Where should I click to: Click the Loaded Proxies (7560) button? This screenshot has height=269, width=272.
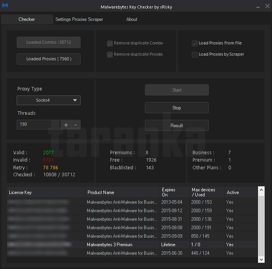[48, 59]
